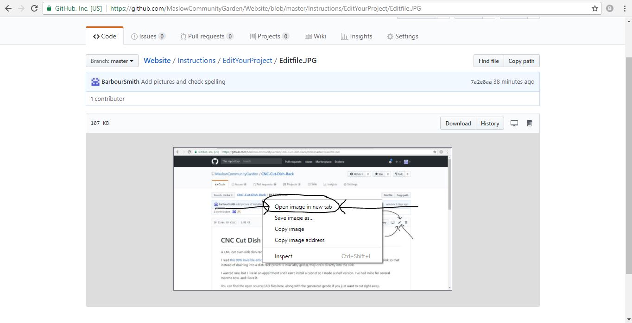Open the Code tab
The width and height of the screenshot is (632, 323).
click(105, 36)
